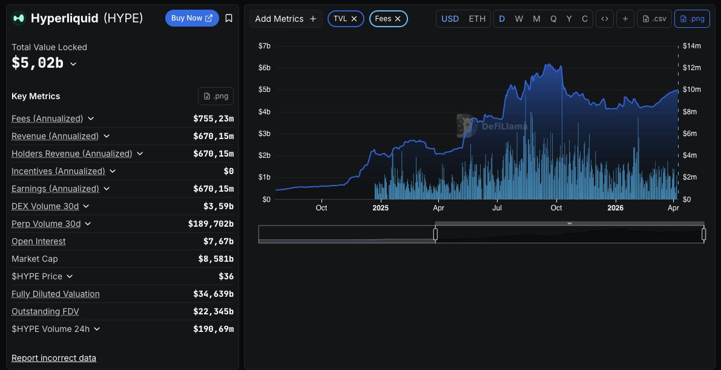Switch chart denomination to ETH
The image size is (721, 370).
(477, 19)
